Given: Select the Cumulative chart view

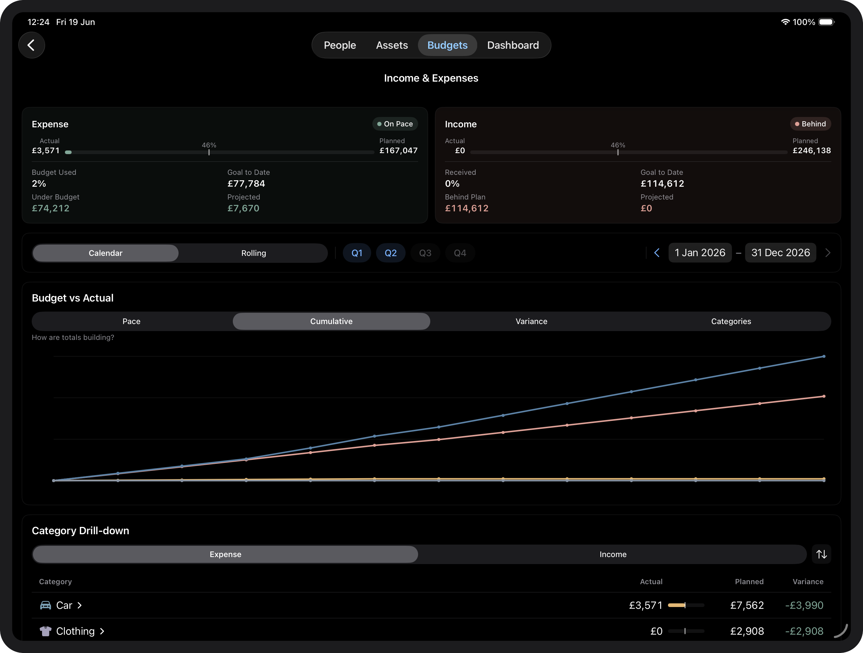Looking at the screenshot, I should 331,321.
